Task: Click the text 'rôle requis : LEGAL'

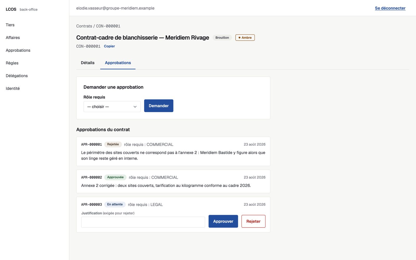Action: (x=145, y=205)
